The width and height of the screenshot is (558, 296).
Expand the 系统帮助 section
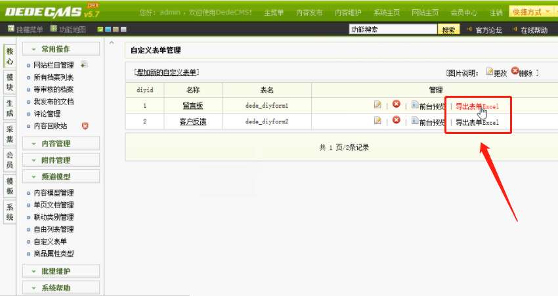(x=61, y=287)
